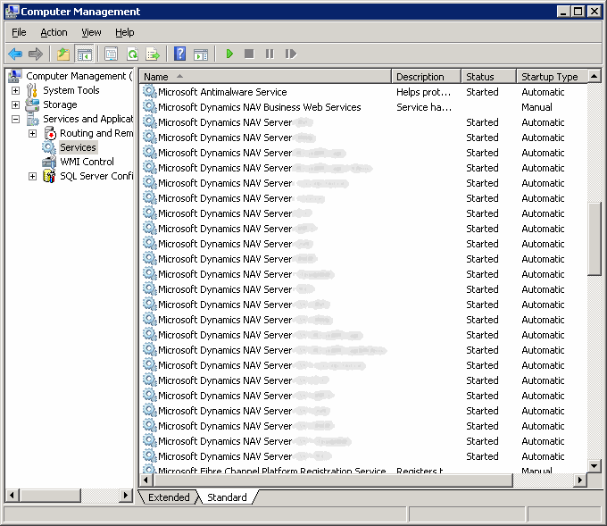Click the tree pane horizontal scrollbar thumb
Viewport: 607px width, 526px height.
tap(50, 495)
